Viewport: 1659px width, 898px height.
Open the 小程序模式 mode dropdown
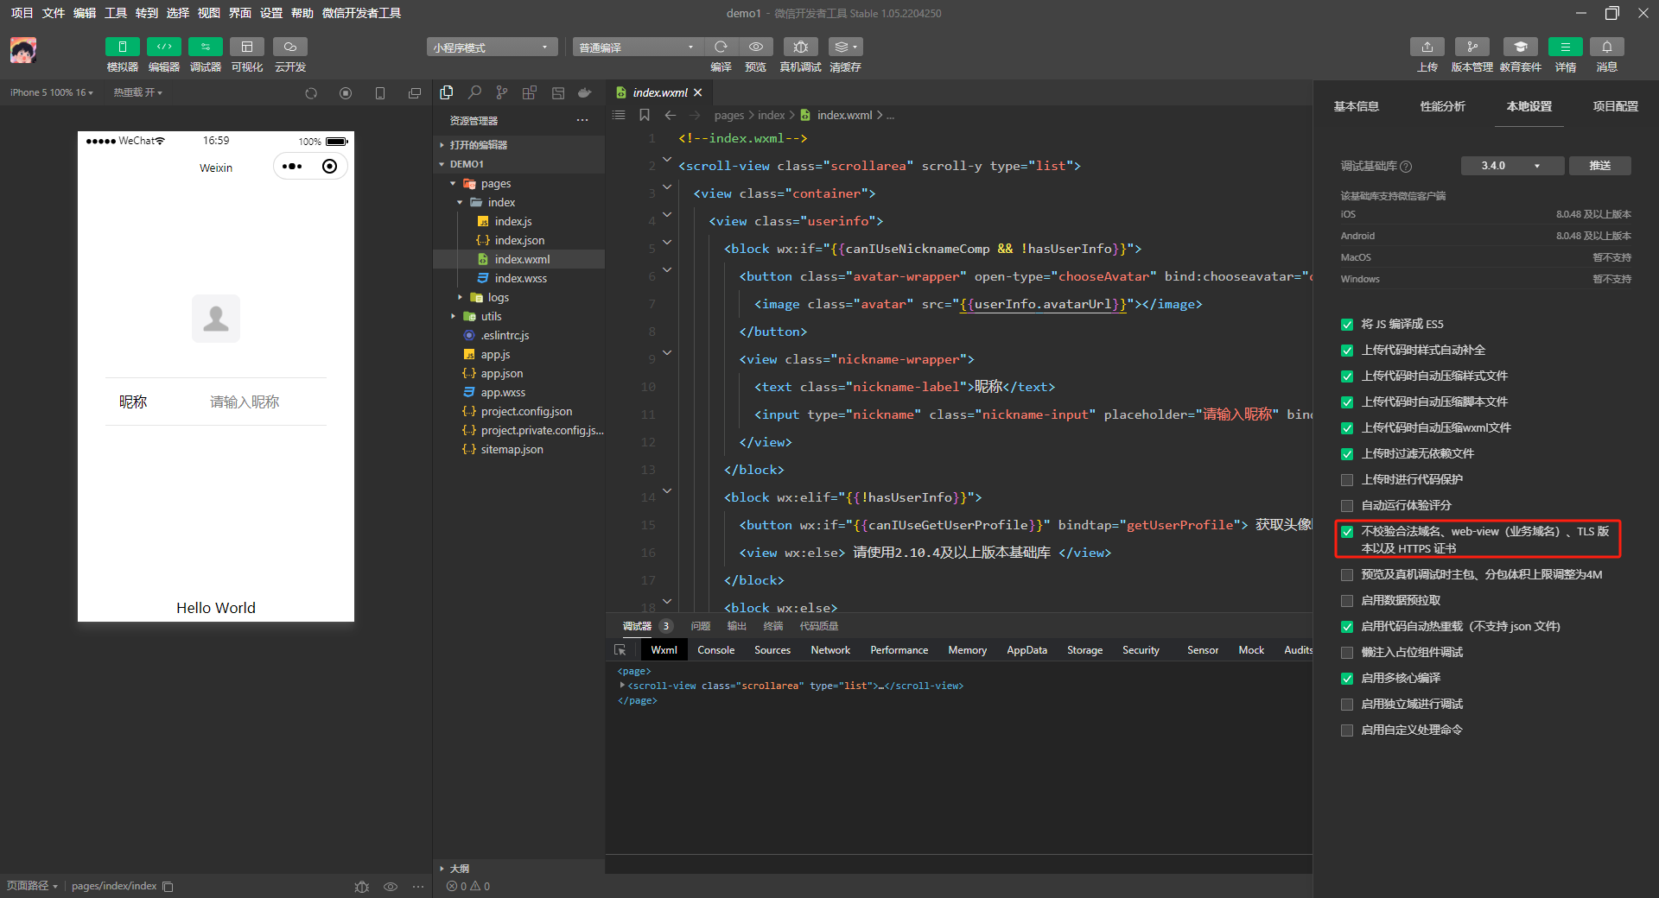tap(492, 47)
